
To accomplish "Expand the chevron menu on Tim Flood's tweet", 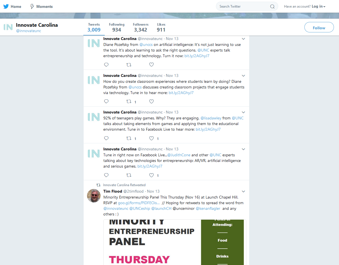I will [x=244, y=191].
